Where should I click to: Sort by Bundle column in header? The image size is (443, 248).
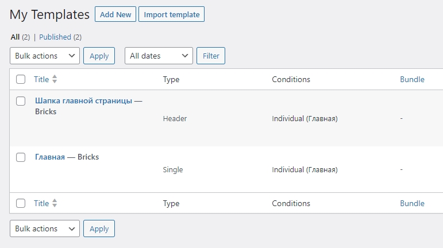point(412,79)
